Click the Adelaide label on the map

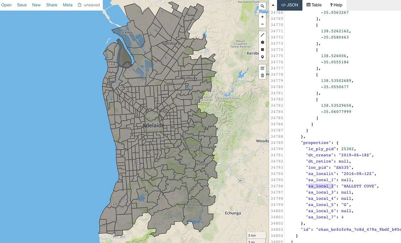(153, 125)
